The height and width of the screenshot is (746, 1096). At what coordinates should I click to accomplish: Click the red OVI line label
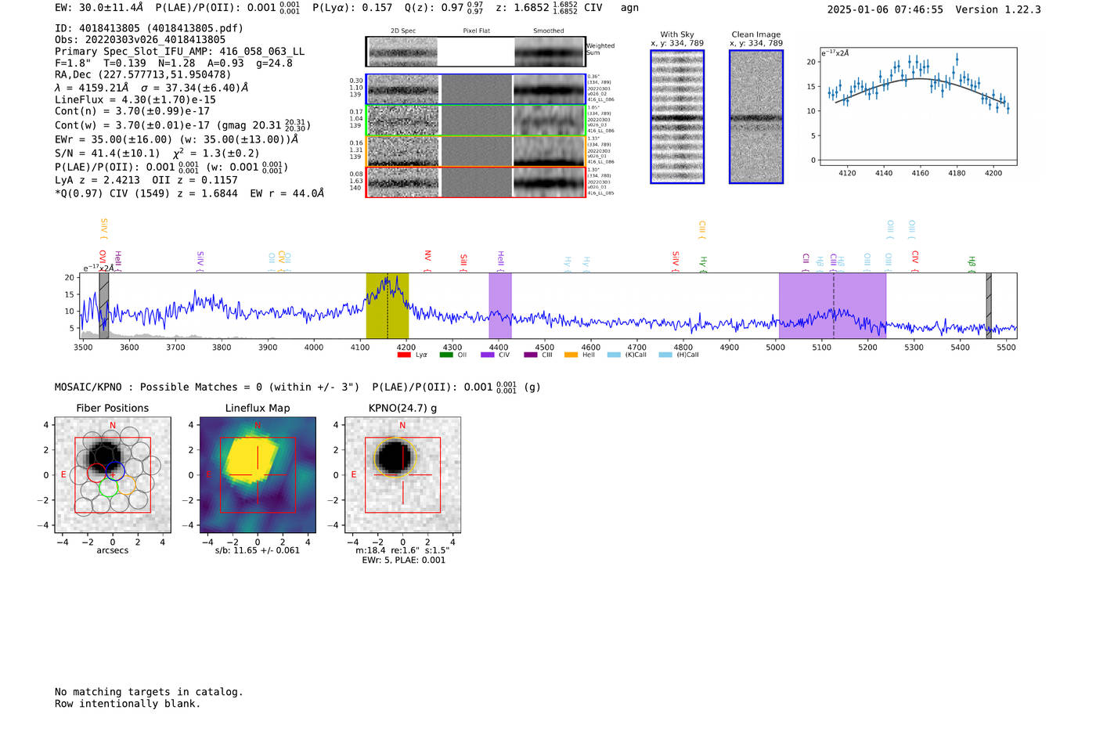pos(103,260)
